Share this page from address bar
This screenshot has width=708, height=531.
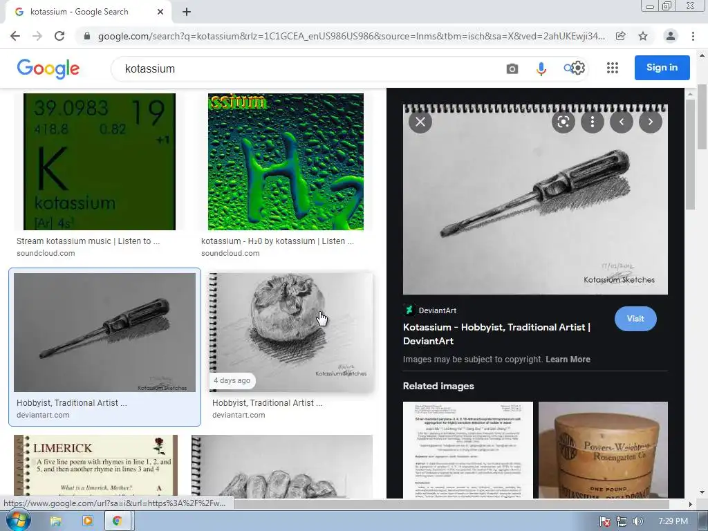pyautogui.click(x=621, y=36)
